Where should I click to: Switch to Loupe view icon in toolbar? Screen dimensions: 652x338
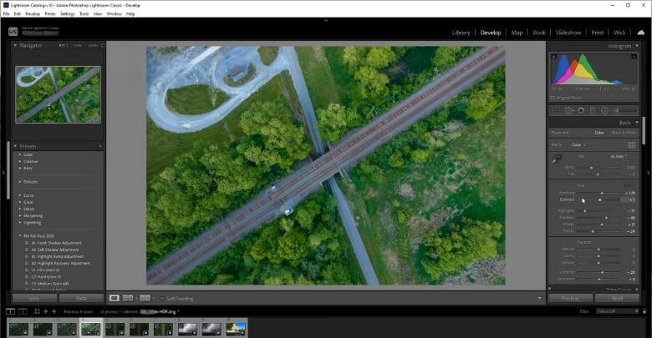114,298
